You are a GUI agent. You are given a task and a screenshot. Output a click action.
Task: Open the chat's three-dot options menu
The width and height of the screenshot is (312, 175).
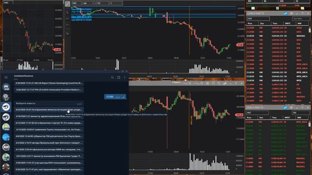tap(125, 78)
